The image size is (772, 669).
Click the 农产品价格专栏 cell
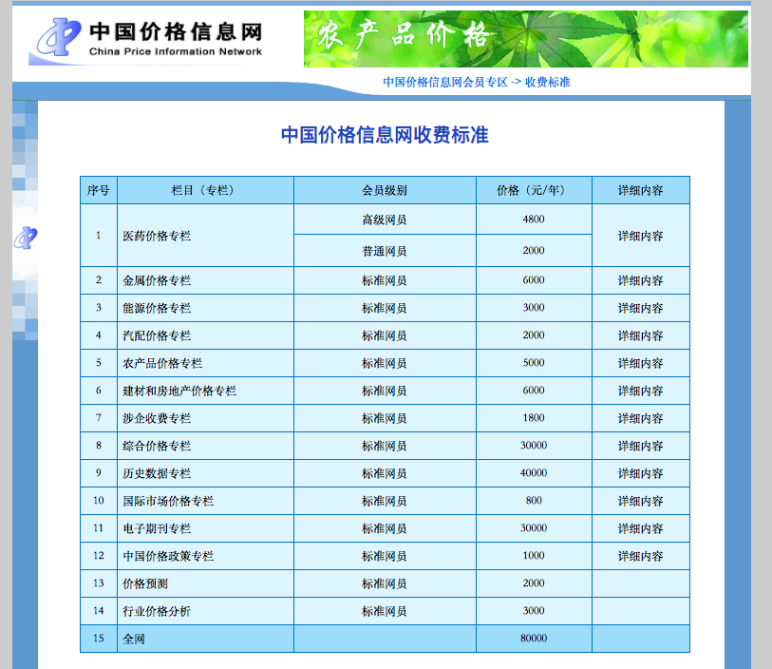click(x=205, y=364)
